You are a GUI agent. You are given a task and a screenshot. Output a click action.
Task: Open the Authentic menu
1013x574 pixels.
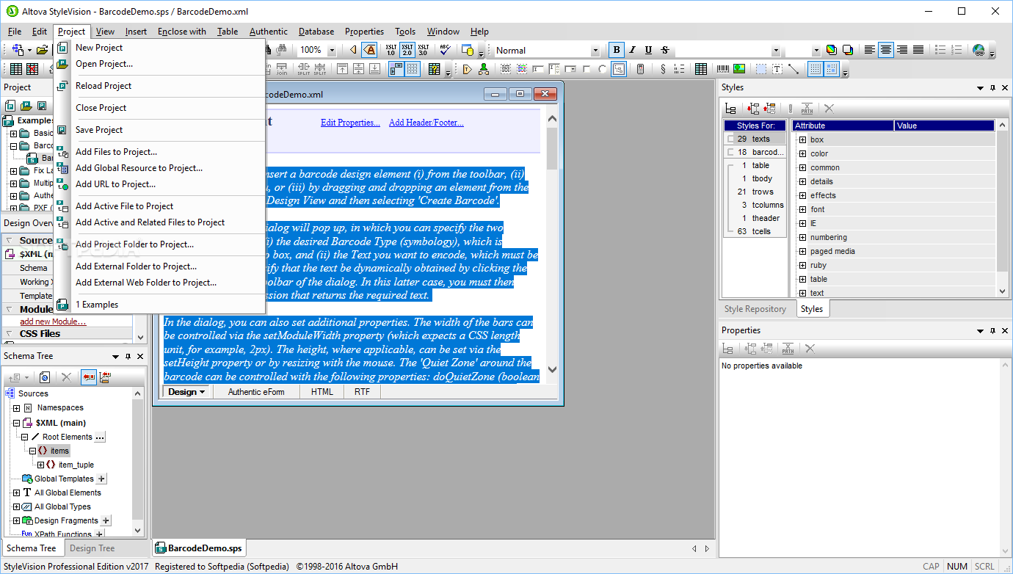pyautogui.click(x=269, y=32)
